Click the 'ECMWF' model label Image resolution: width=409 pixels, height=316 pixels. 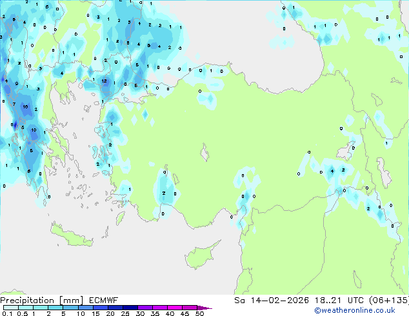click(x=104, y=301)
